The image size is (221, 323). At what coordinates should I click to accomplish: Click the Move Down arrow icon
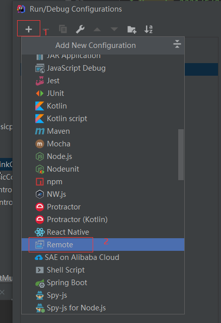[114, 29]
